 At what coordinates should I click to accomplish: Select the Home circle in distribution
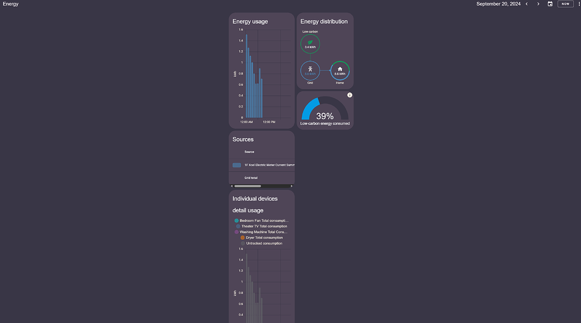pos(340,71)
